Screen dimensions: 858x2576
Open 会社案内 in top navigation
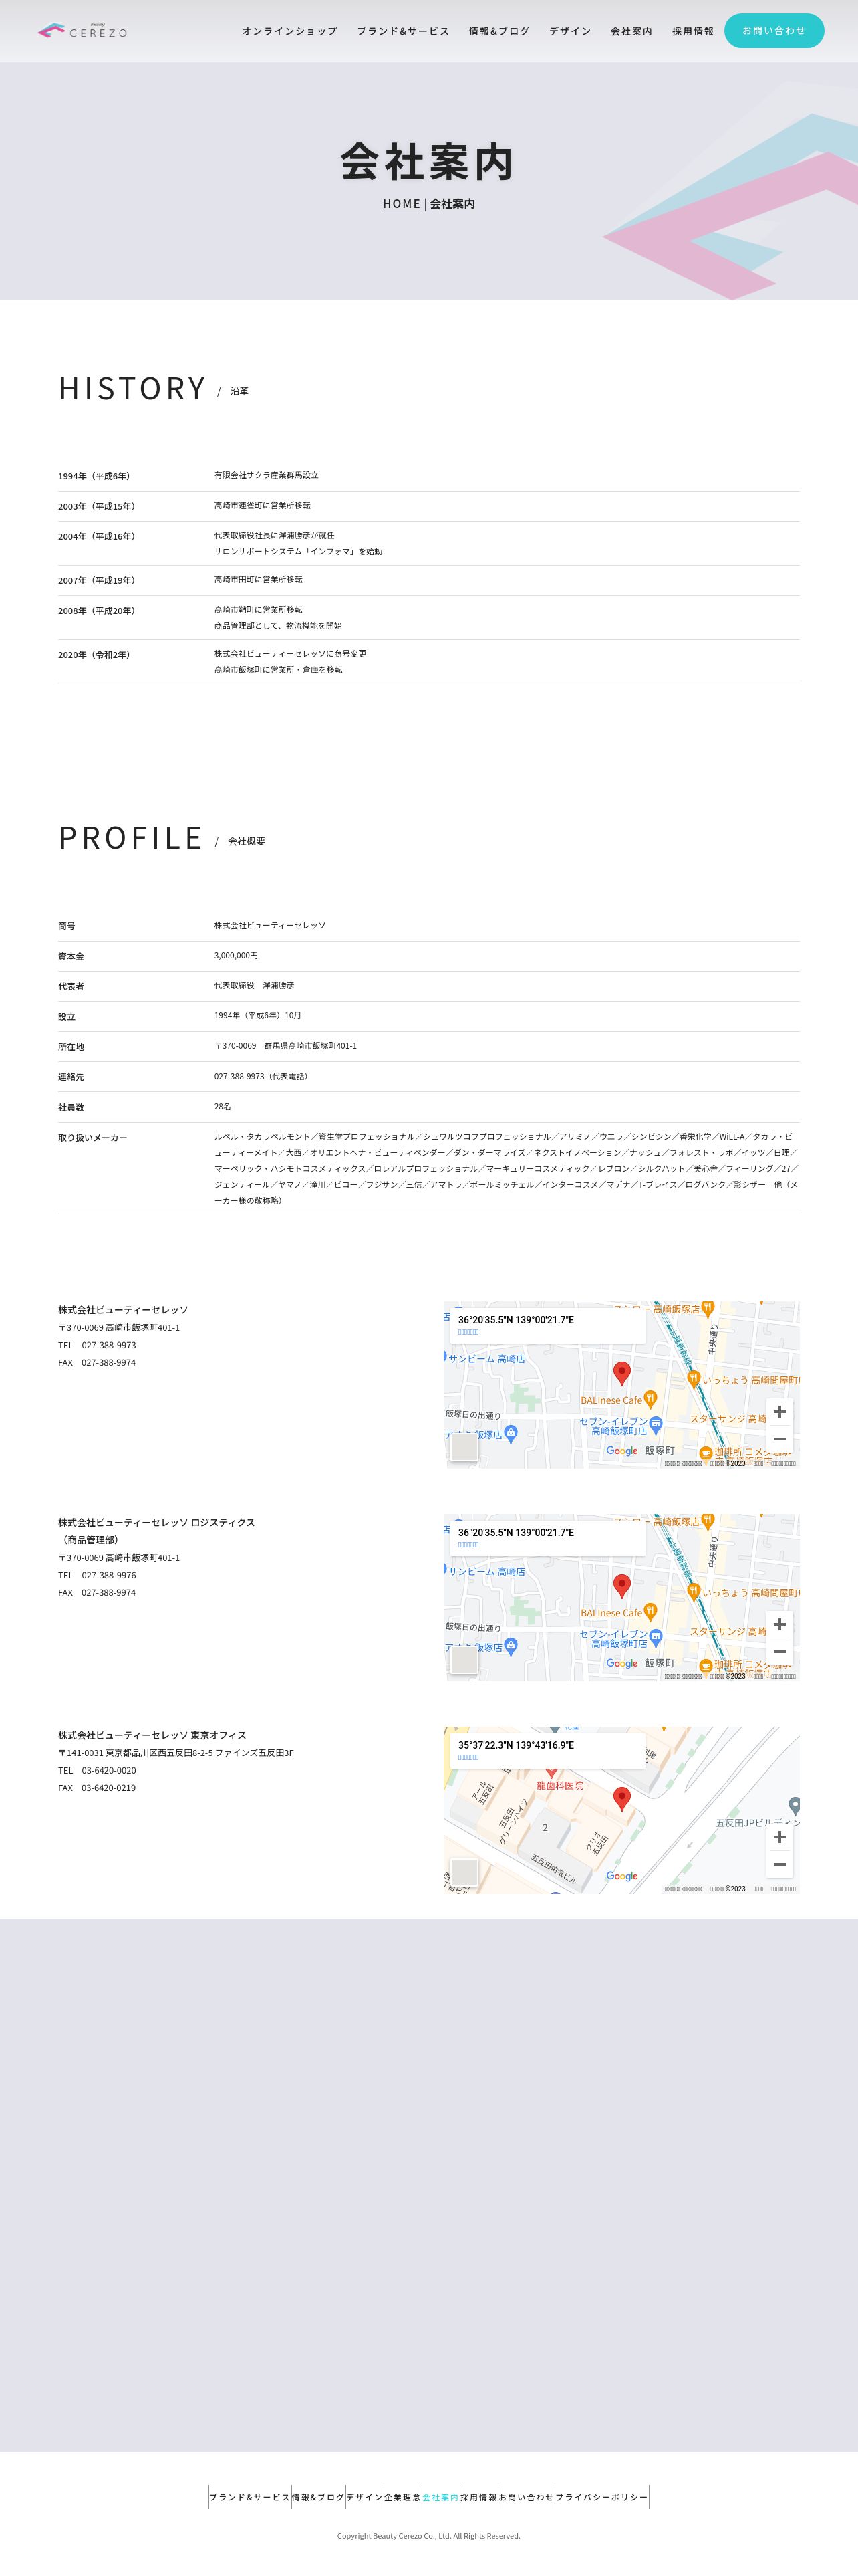(x=631, y=31)
